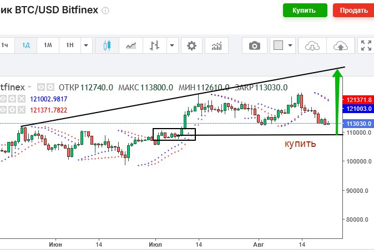
Task: Open main series settings gear beside ОТКР
Action: [50, 87]
